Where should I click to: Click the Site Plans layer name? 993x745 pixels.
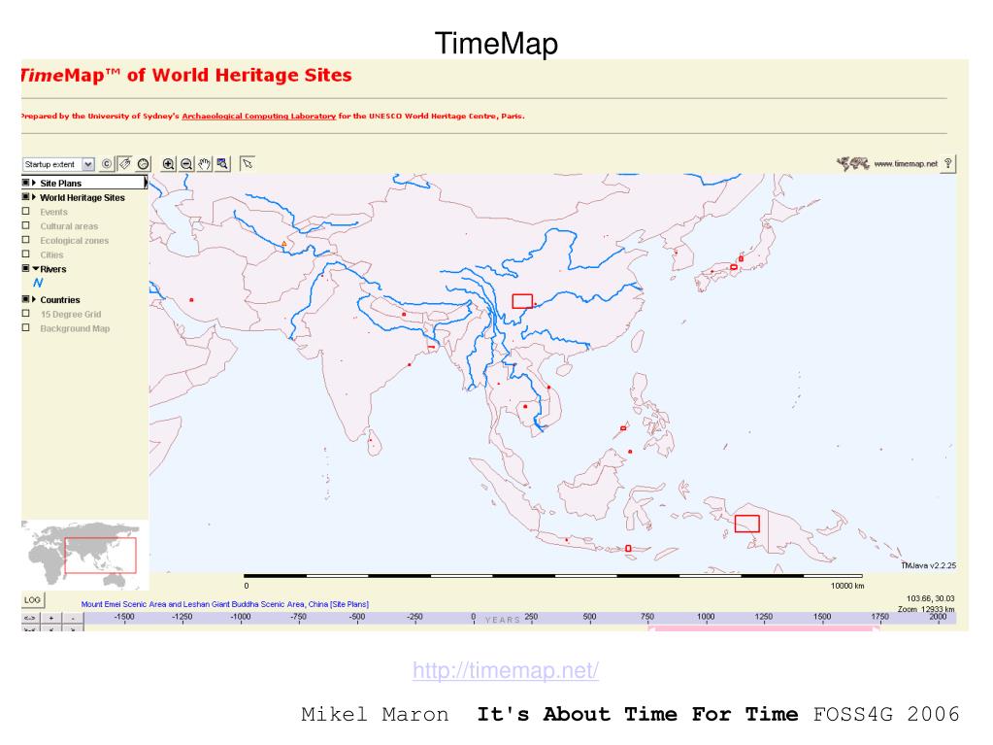(61, 183)
